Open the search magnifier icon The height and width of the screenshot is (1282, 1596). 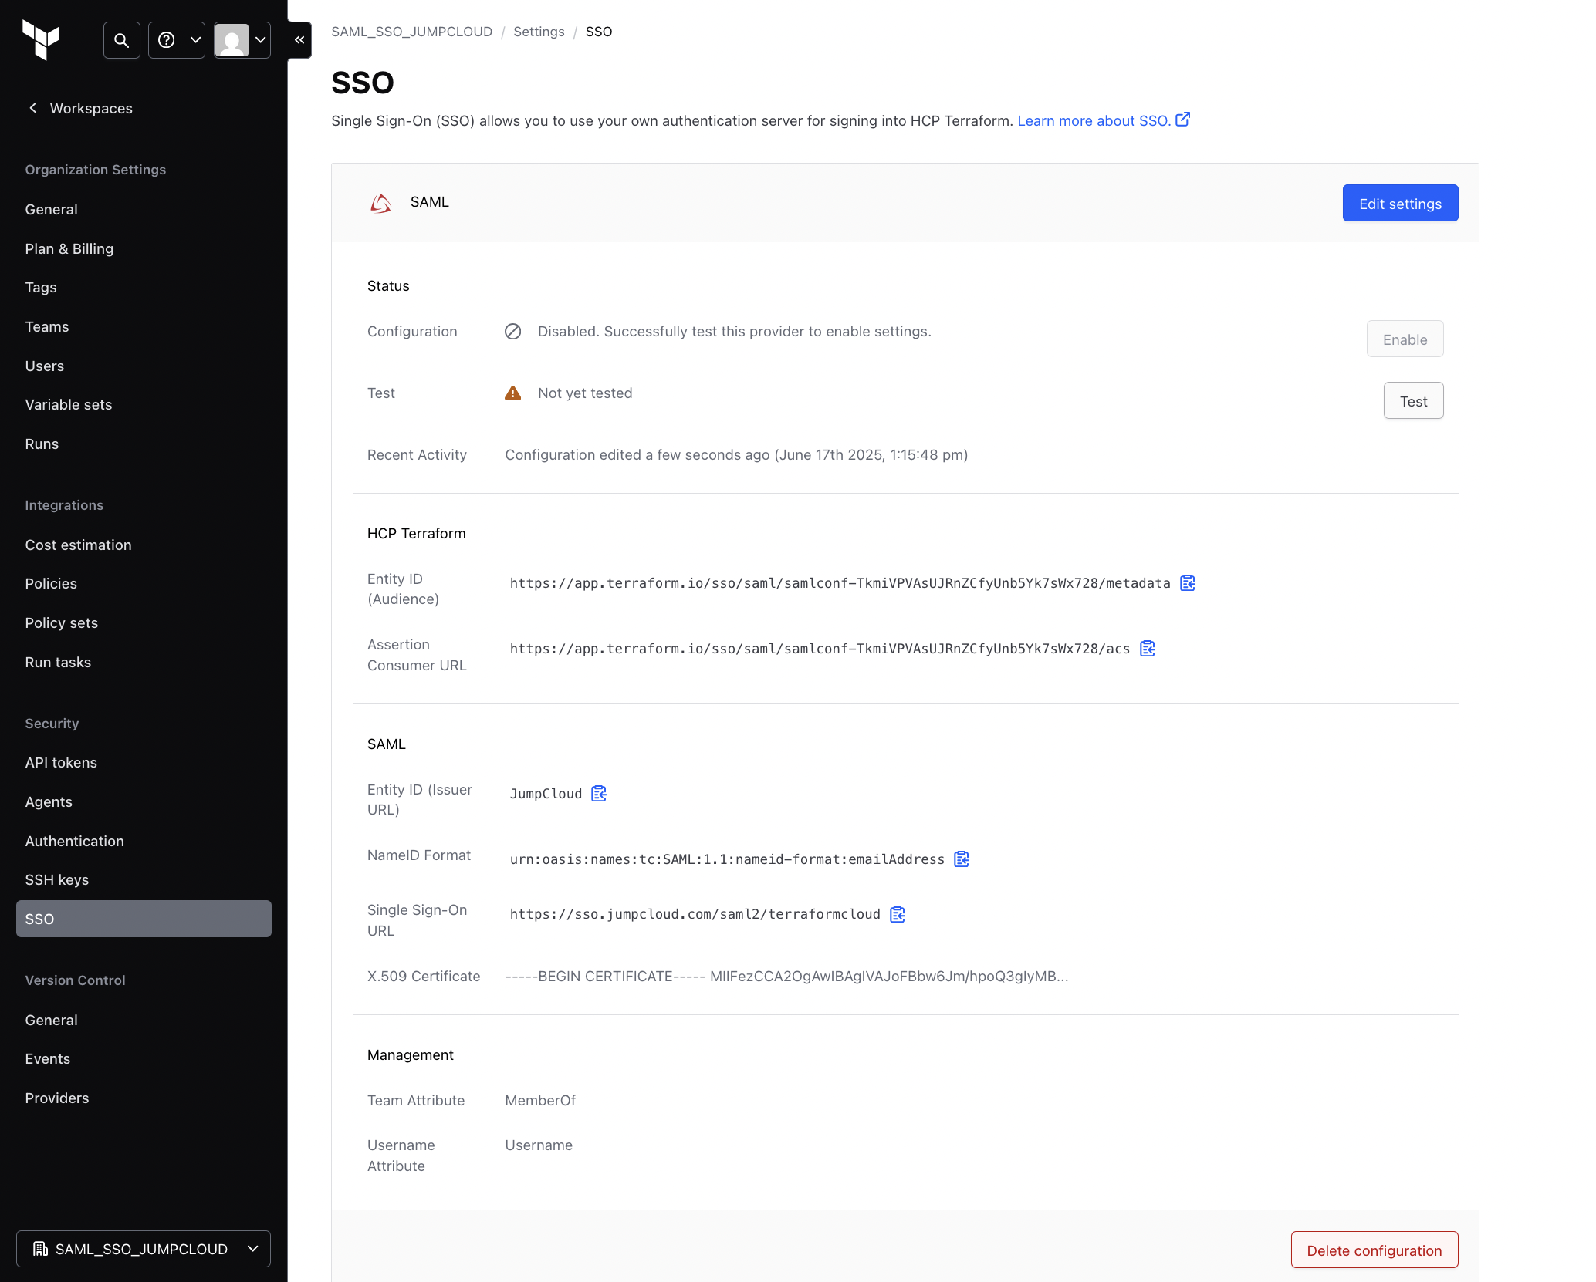click(x=121, y=40)
